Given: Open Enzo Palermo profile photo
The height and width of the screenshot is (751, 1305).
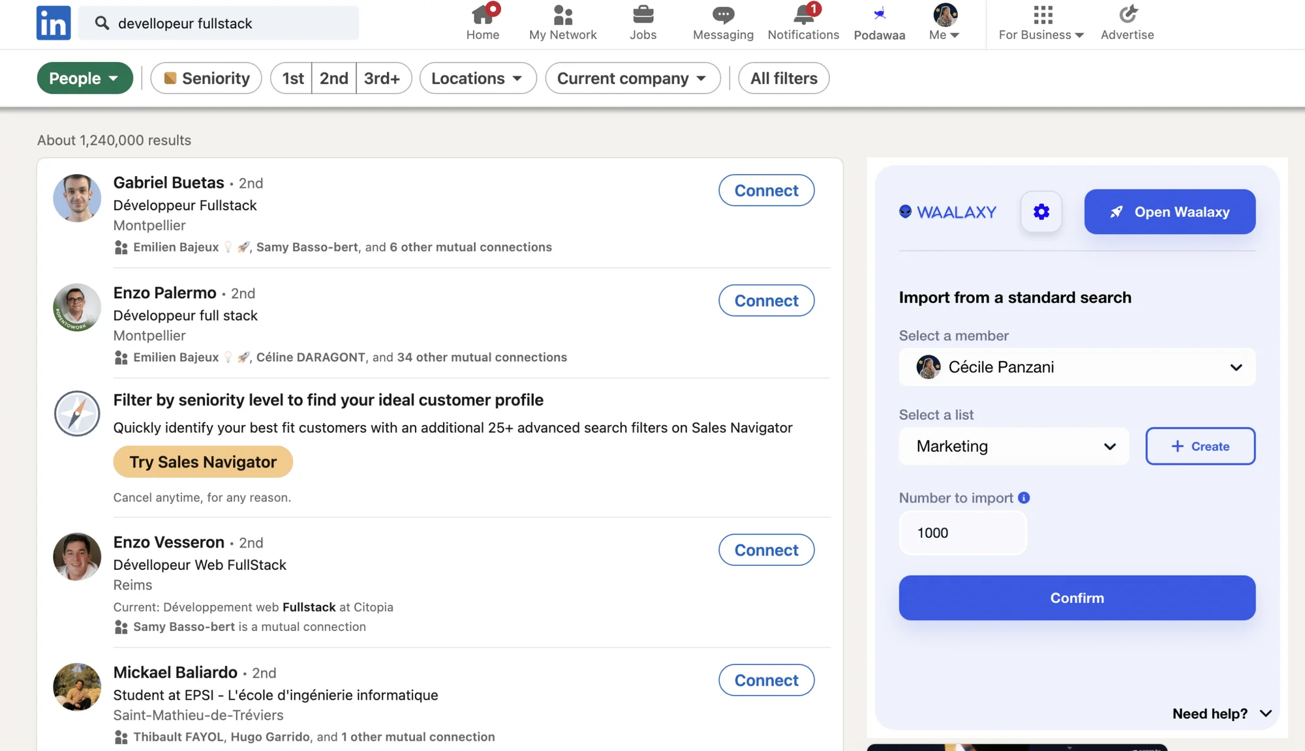Looking at the screenshot, I should [77, 307].
